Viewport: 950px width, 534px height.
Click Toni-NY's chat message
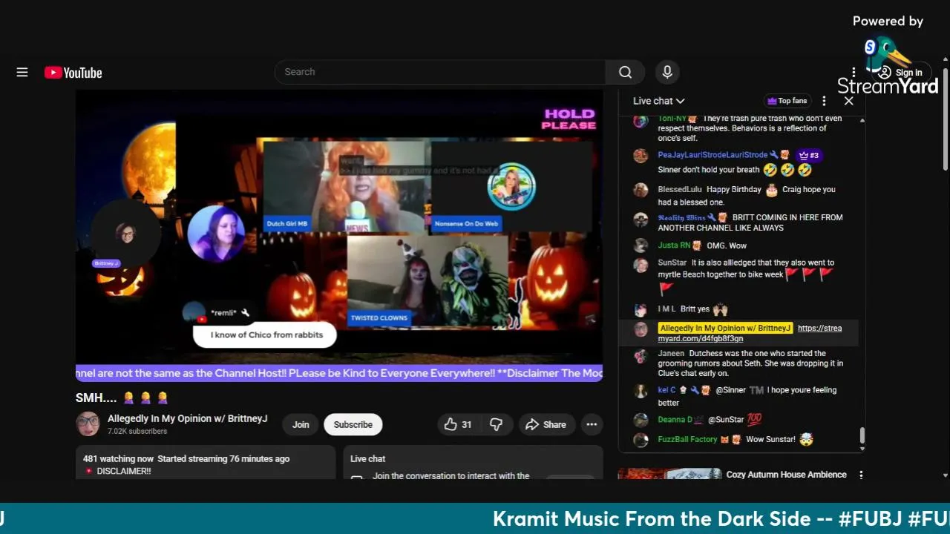tap(741, 128)
